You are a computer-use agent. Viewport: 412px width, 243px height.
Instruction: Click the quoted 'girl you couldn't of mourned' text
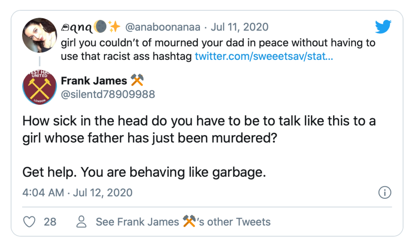click(x=217, y=43)
